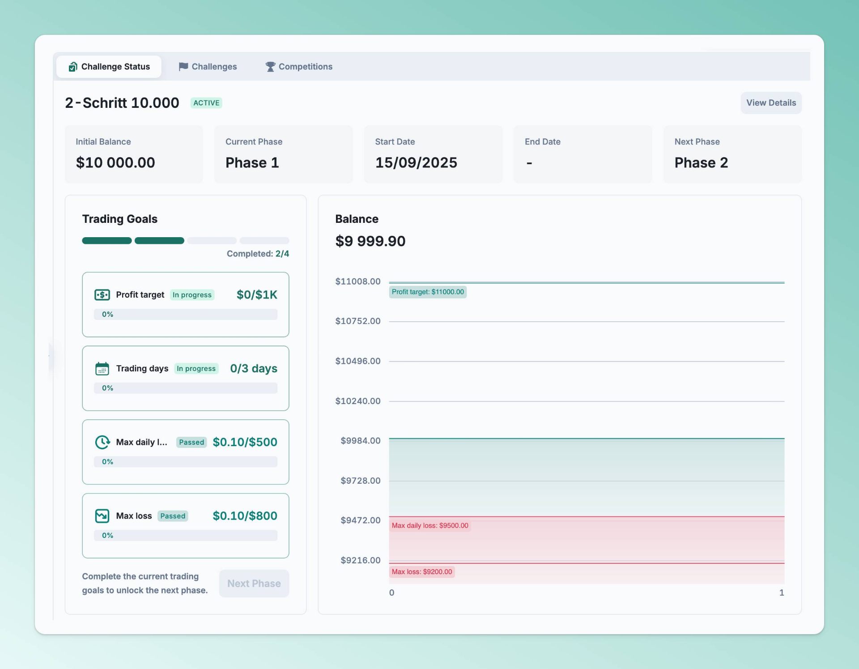Click the $0.10/$800 value

[x=245, y=516]
